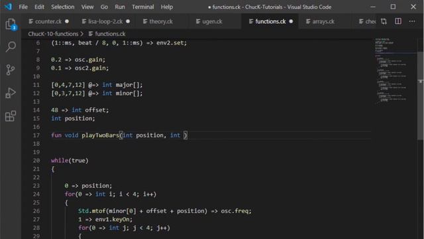Click the 'j++' increment on line 28
This screenshot has width=424, height=239.
(162, 228)
